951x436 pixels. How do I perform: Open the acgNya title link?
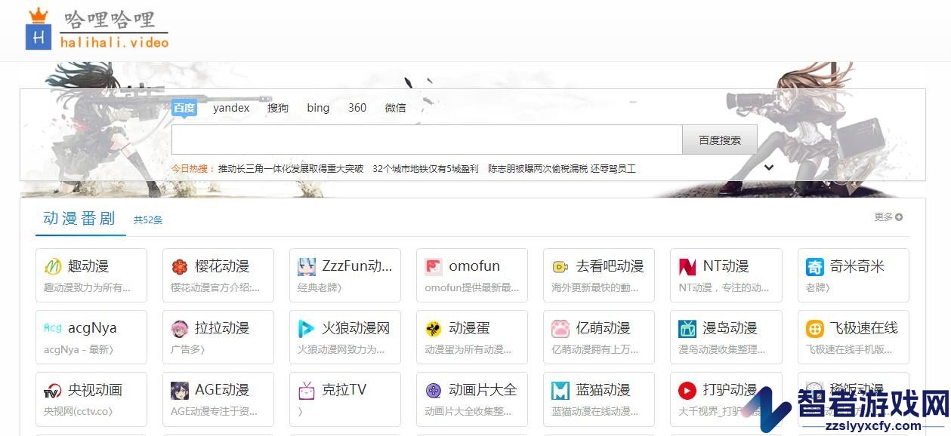[92, 328]
